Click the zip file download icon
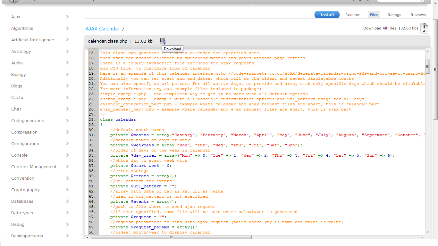The height and width of the screenshot is (246, 438). [x=425, y=28]
